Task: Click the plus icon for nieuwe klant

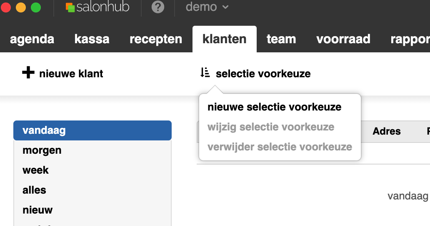Action: coord(28,74)
